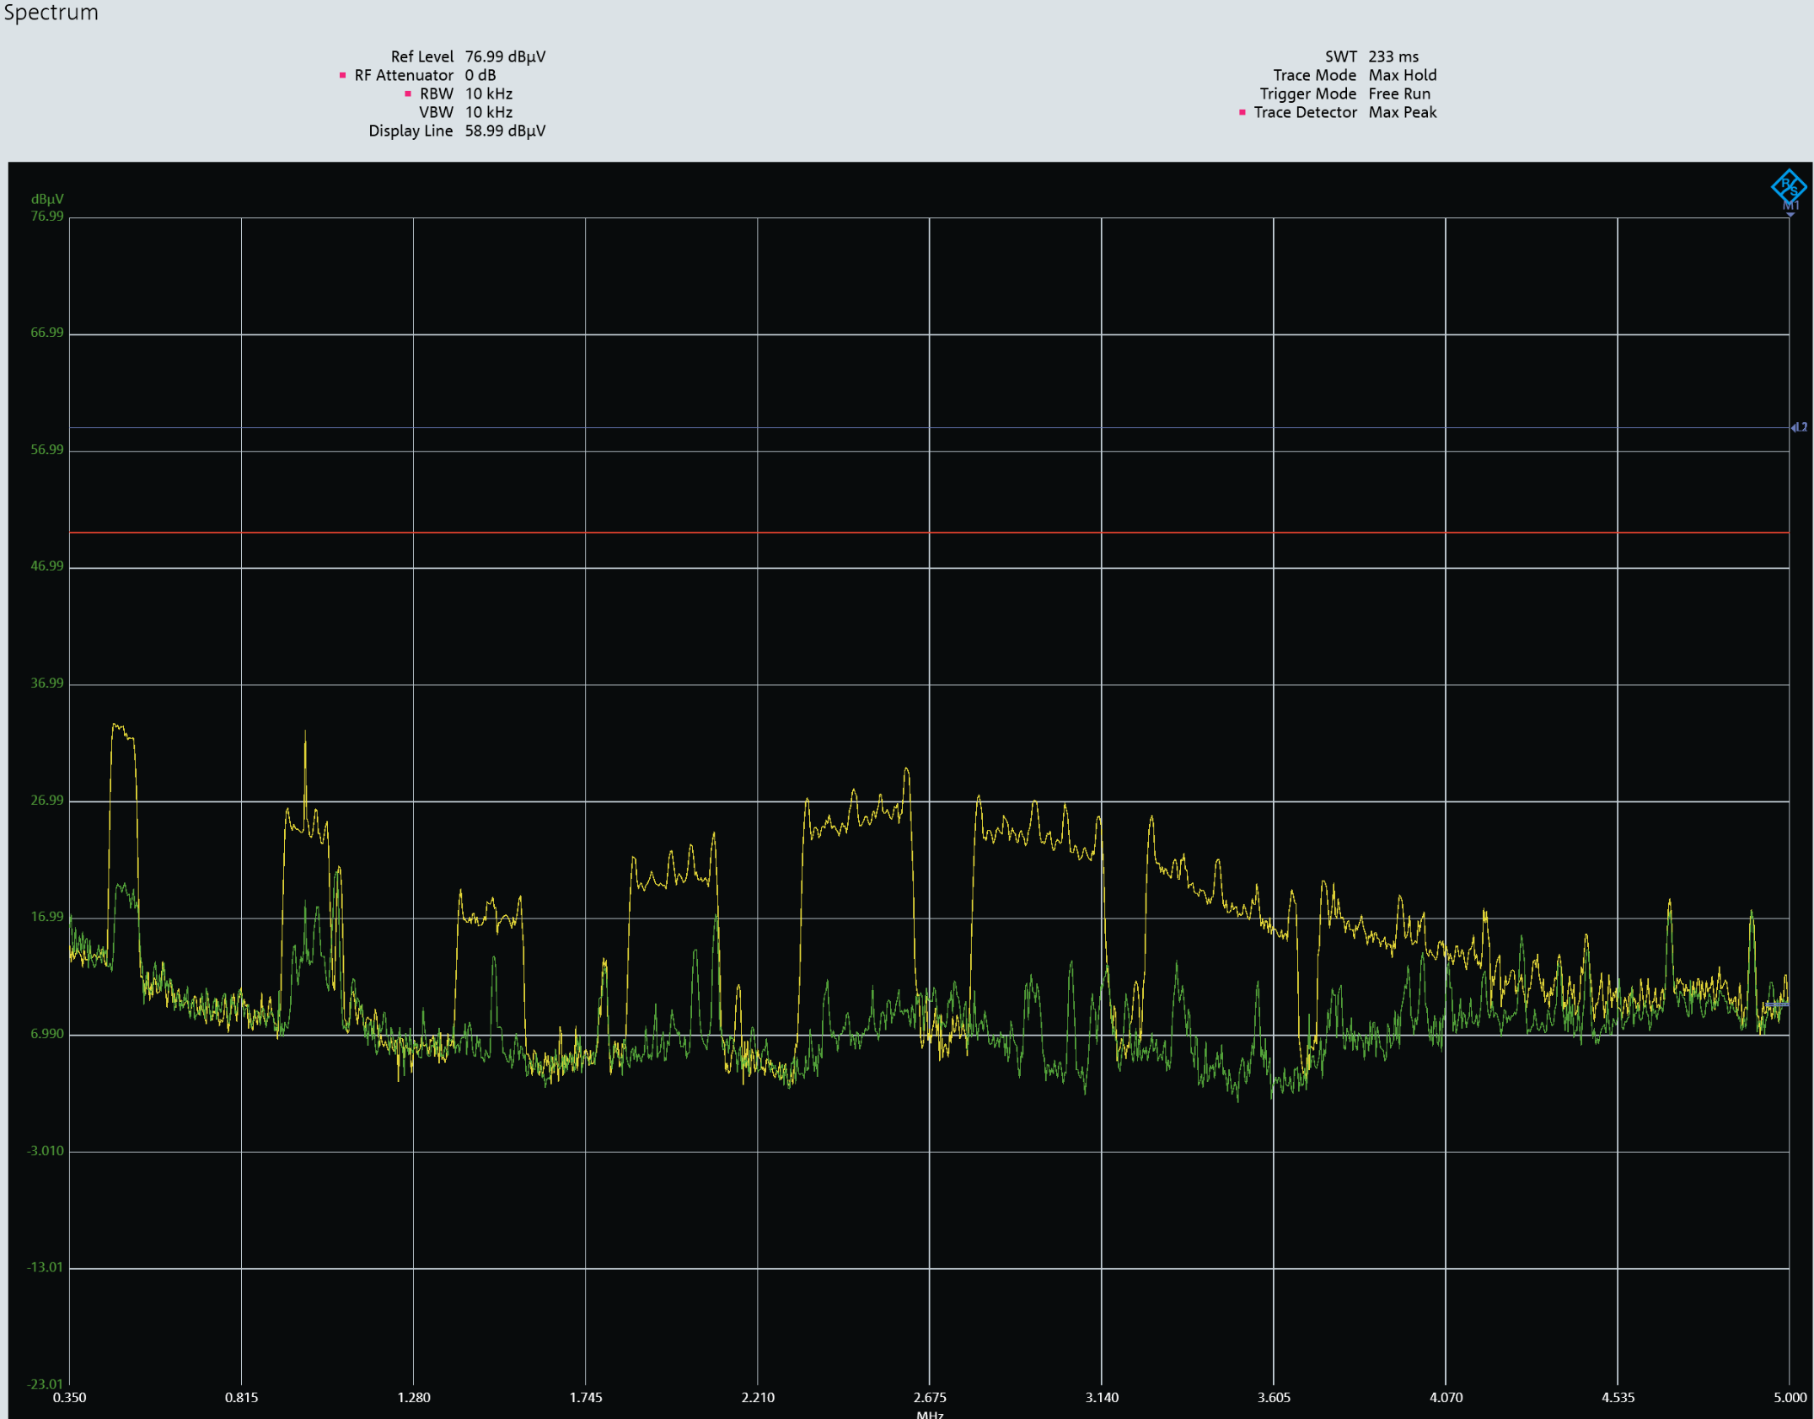Select the RBW value 10 kHz
This screenshot has height=1419, width=1814.
pos(489,94)
